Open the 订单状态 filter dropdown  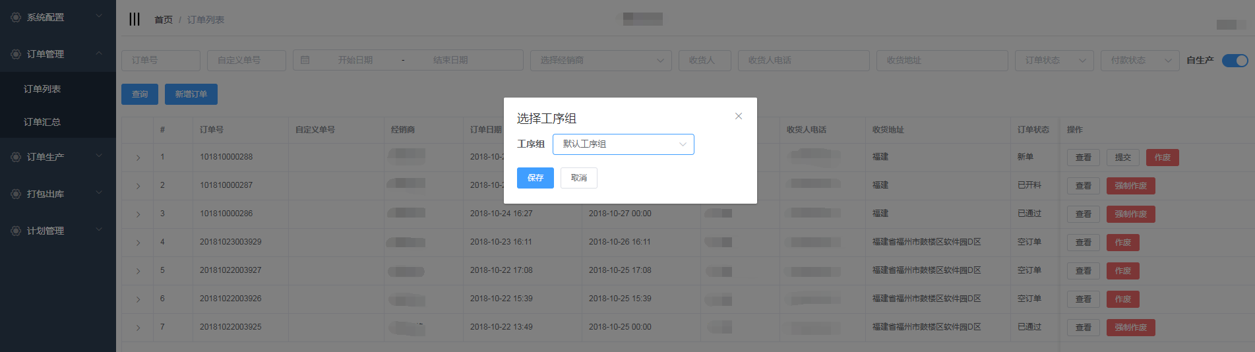1054,61
